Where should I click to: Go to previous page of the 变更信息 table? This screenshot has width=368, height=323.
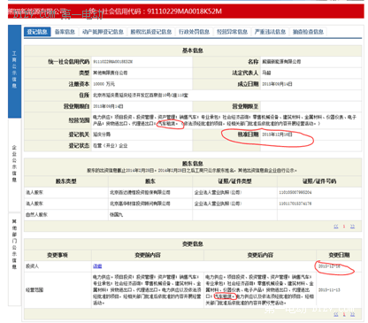(x=336, y=314)
